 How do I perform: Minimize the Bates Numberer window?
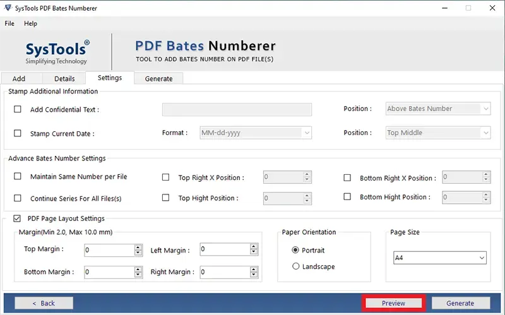pyautogui.click(x=445, y=8)
